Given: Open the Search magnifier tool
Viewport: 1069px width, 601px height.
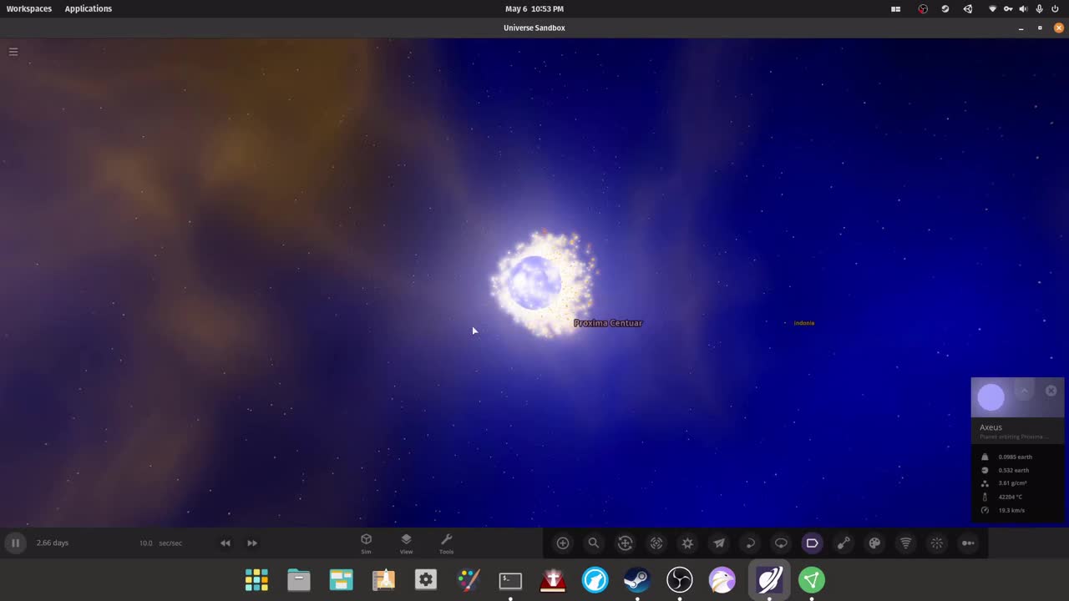Looking at the screenshot, I should click(x=594, y=543).
